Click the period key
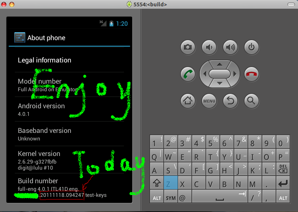 tap(269, 183)
